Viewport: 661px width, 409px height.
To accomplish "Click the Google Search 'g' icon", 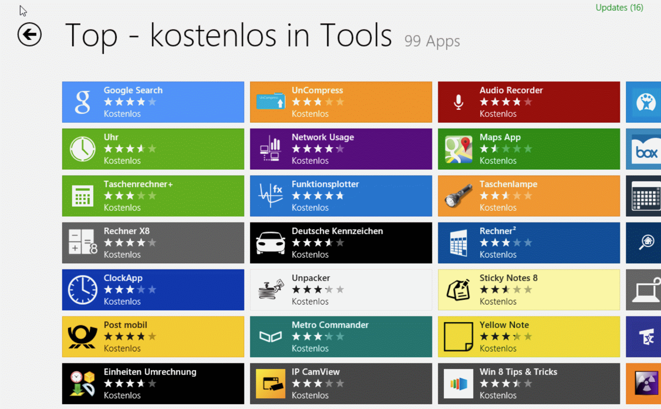I will 83,102.
